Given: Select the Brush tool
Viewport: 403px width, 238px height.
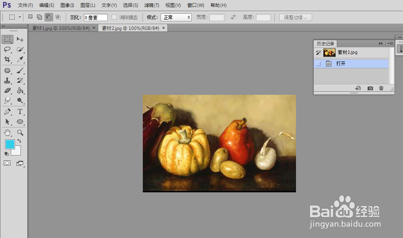Looking at the screenshot, I should coord(20,71).
